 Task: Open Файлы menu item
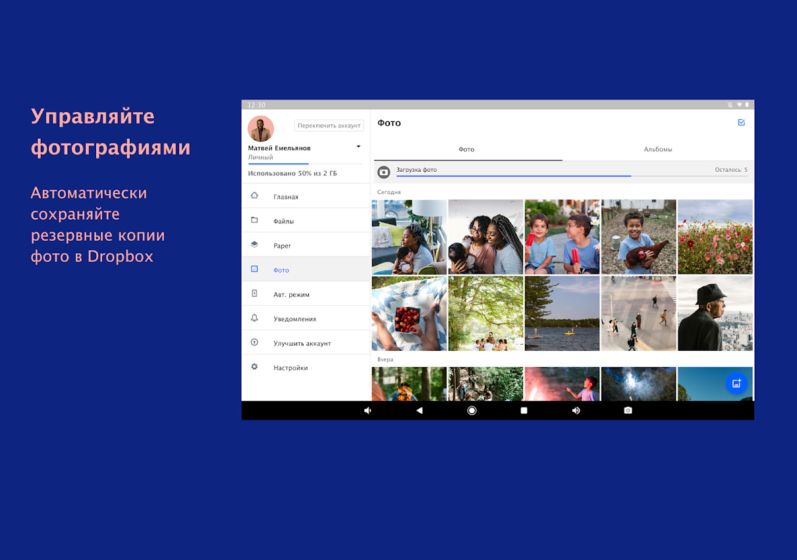coord(306,220)
